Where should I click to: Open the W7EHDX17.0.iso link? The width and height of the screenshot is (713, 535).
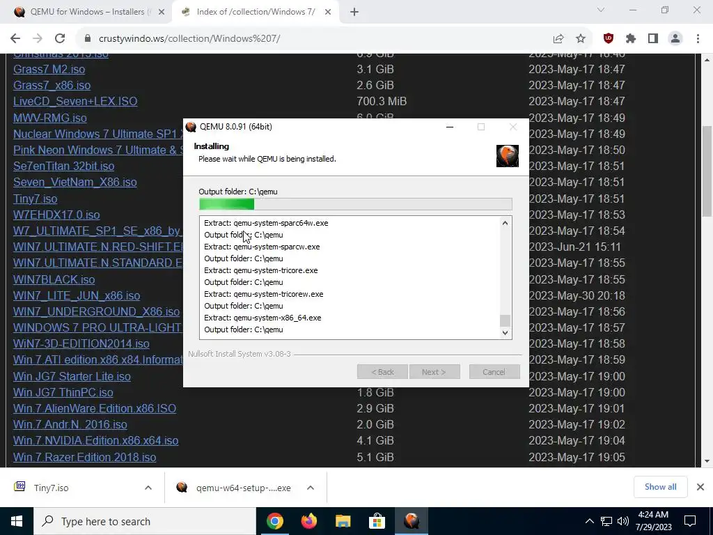(x=56, y=215)
